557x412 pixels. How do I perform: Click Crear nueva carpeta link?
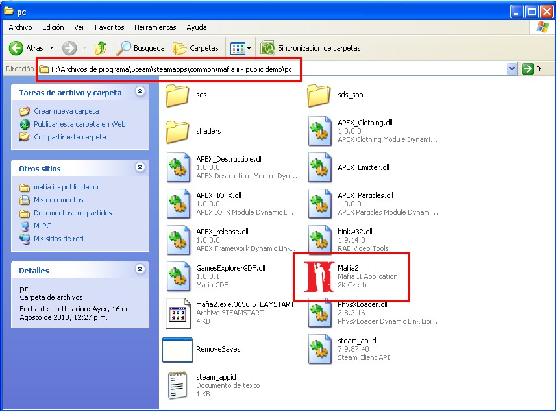pos(66,111)
